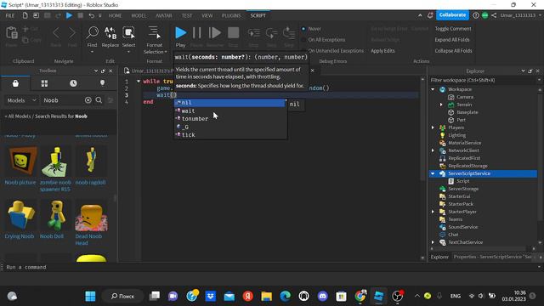Expand the TextChatService tree node
The width and height of the screenshot is (544, 306).
point(433,242)
